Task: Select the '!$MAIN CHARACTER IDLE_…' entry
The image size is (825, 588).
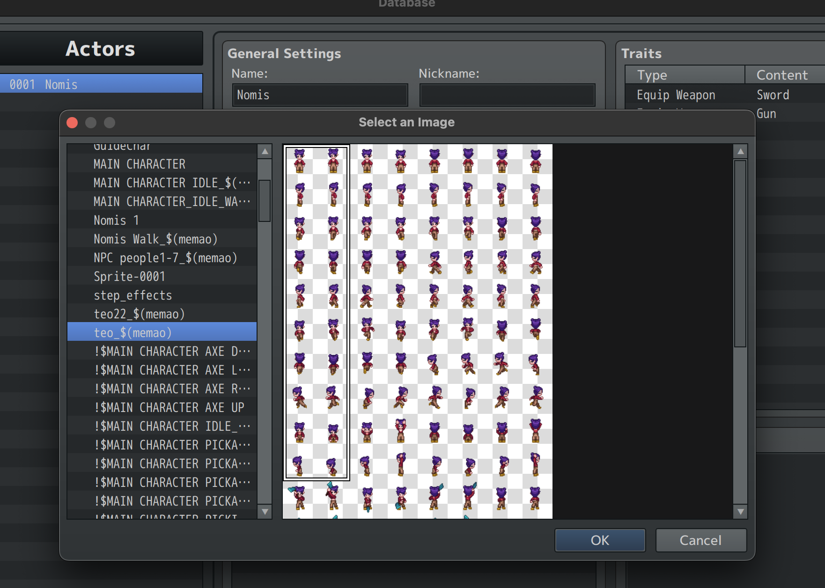Action: tap(162, 426)
